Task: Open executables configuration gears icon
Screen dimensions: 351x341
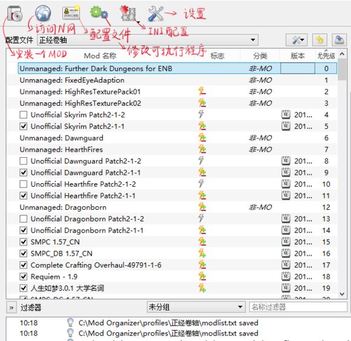Action: (99, 12)
